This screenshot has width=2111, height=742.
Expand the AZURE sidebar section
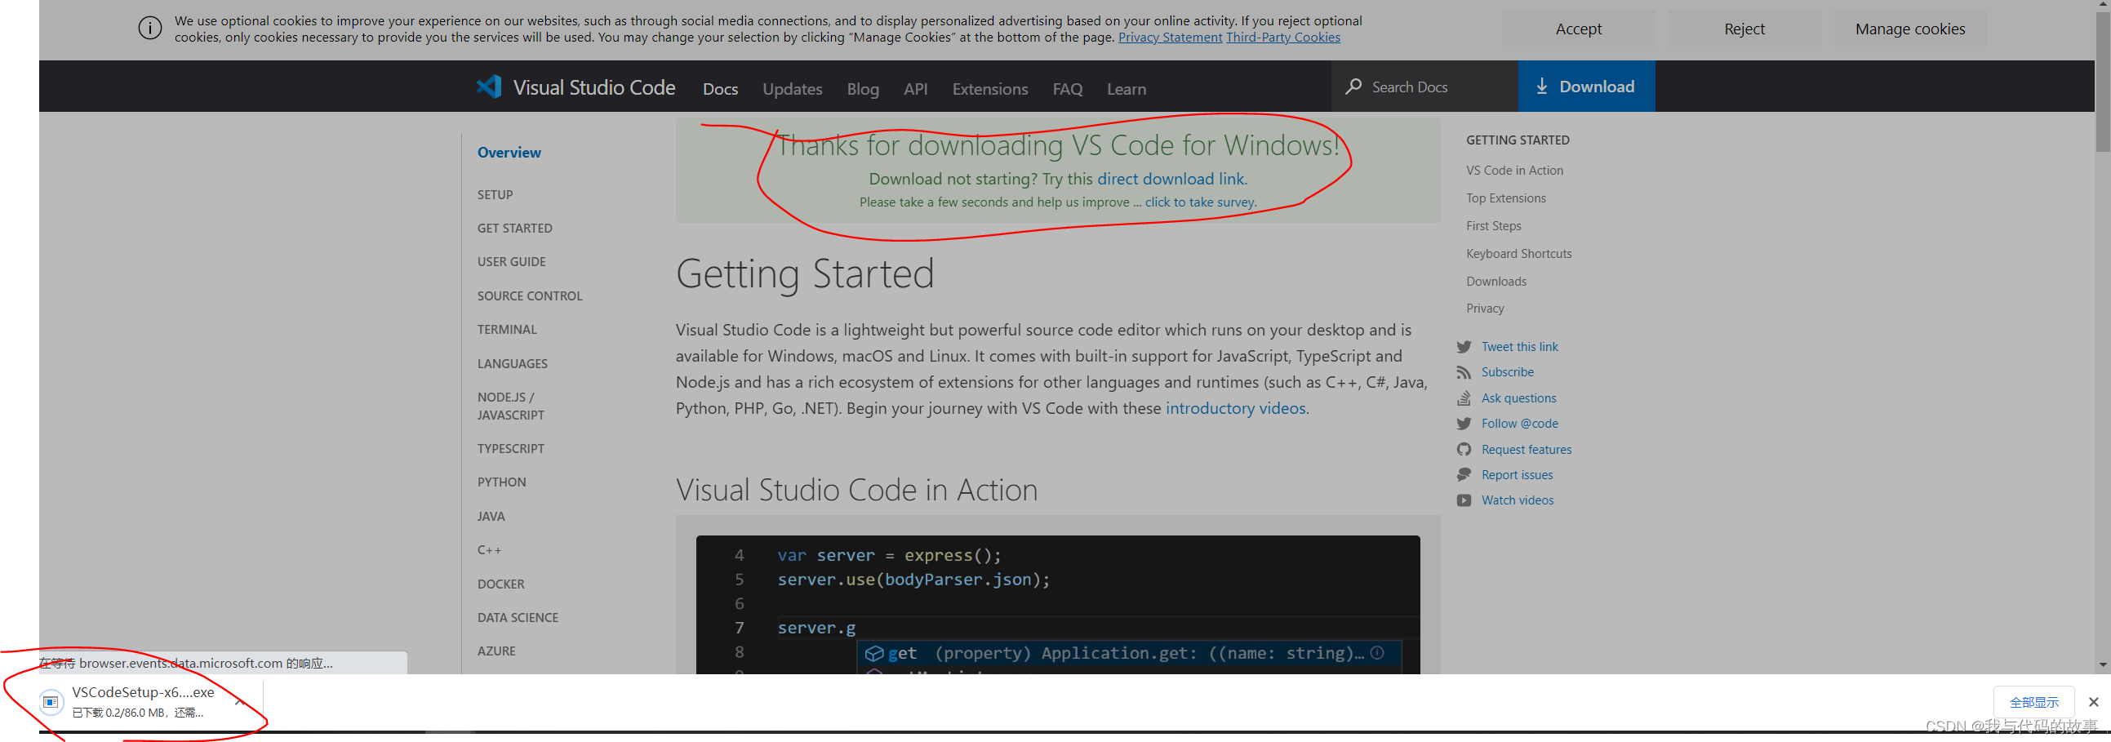click(496, 651)
